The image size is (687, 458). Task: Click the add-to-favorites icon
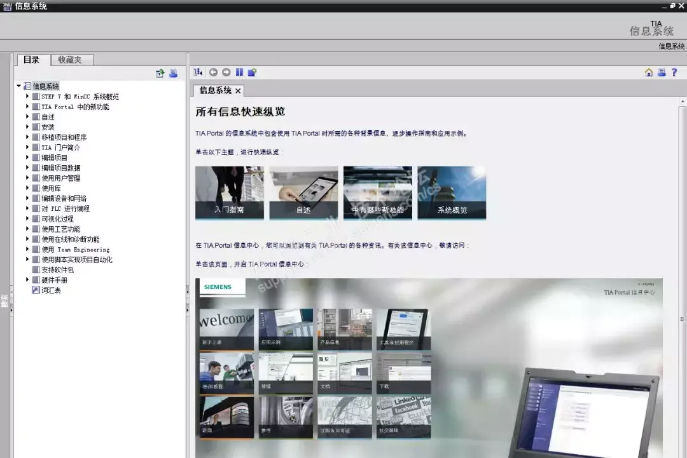[252, 72]
